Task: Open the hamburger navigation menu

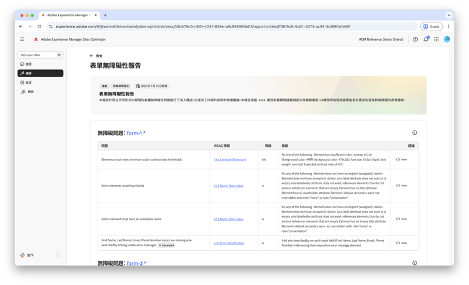Action: coord(22,39)
